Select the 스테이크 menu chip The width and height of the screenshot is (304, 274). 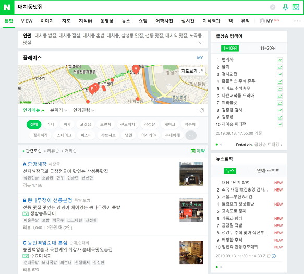coord(64,135)
